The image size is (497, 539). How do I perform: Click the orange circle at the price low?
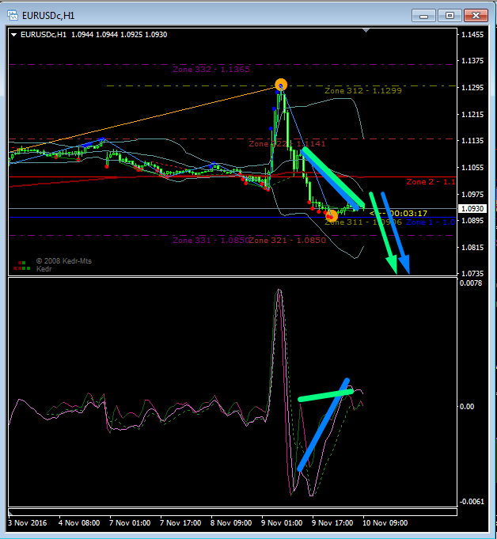pyautogui.click(x=332, y=215)
